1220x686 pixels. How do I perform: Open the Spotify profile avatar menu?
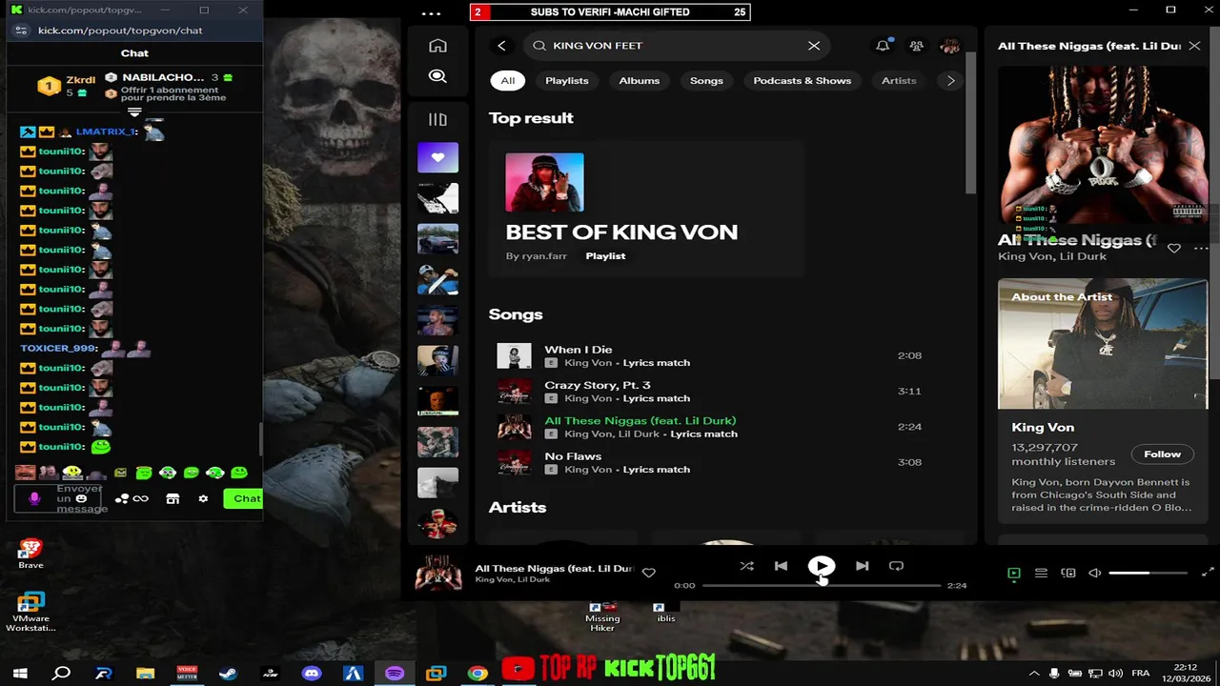click(949, 46)
